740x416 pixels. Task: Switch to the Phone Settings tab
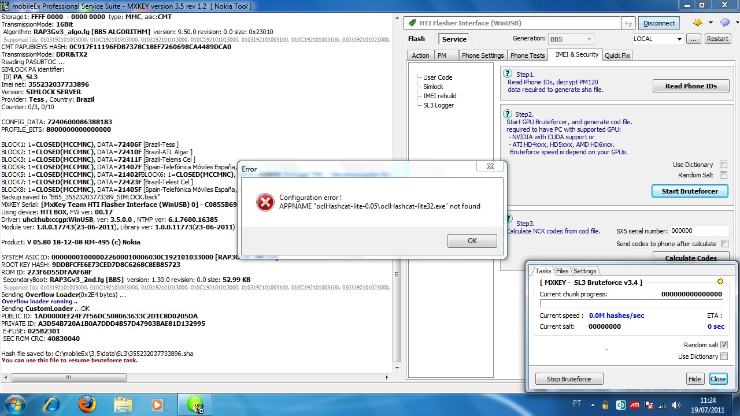[483, 55]
